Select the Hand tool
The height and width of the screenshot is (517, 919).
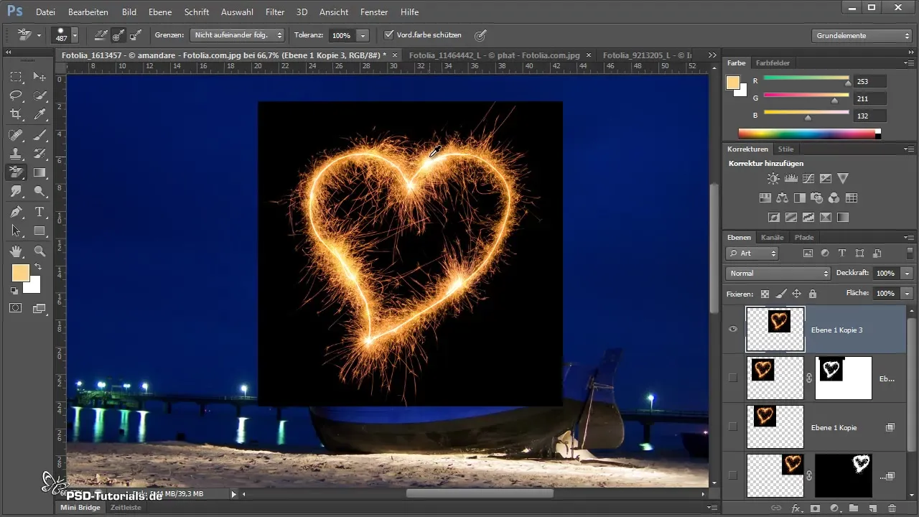click(x=16, y=251)
